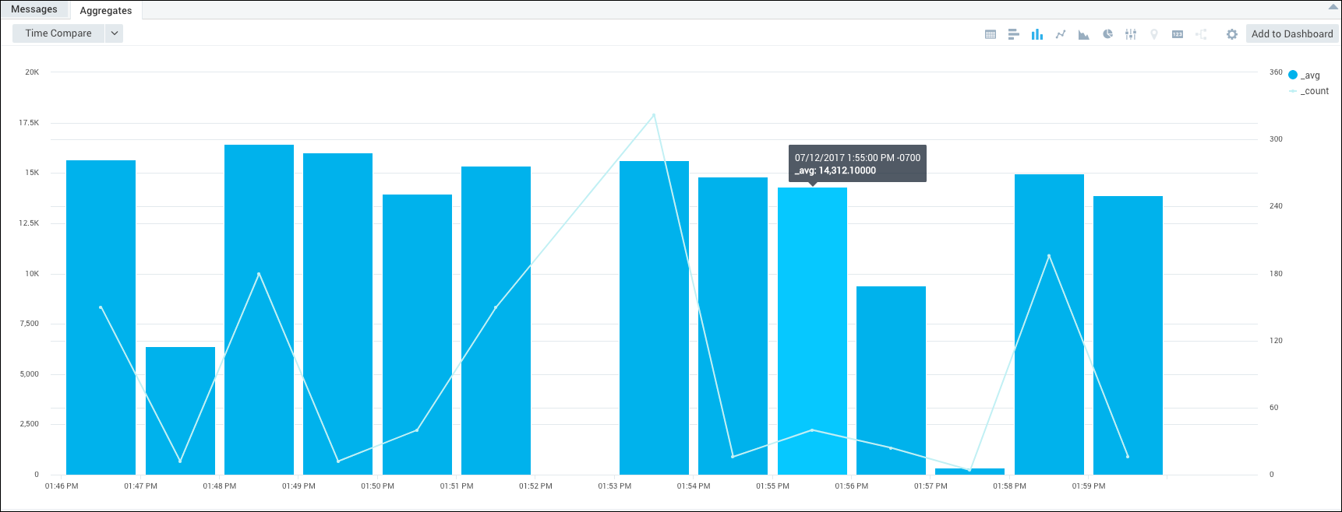Select the map marker chart icon
The image size is (1342, 512).
(1154, 34)
